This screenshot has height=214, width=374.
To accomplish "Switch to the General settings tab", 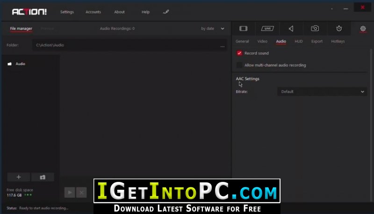I will 242,41.
